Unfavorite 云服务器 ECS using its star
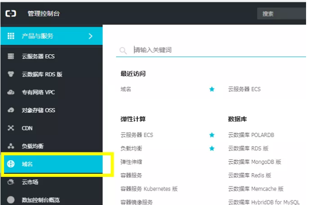Screen dimensions: 316x205 point(212,135)
